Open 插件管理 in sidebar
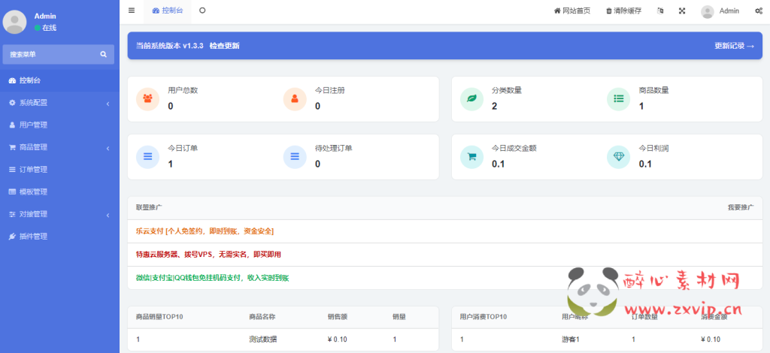Image resolution: width=770 pixels, height=353 pixels. coord(59,237)
